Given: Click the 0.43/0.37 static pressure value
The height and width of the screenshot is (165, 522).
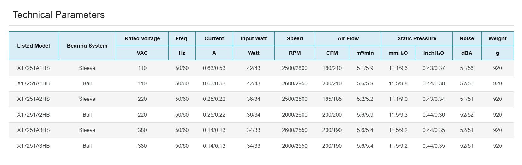Looking at the screenshot, I should coord(434,68).
